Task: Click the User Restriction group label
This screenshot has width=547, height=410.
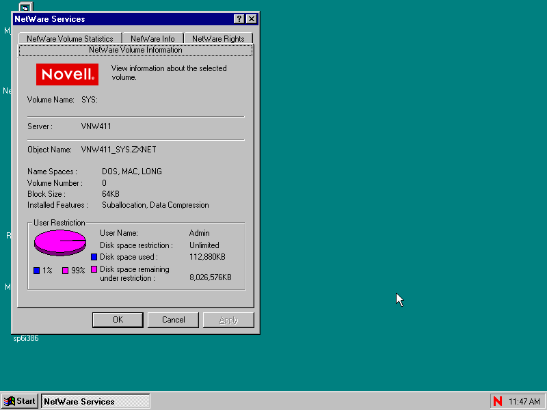Action: [59, 223]
